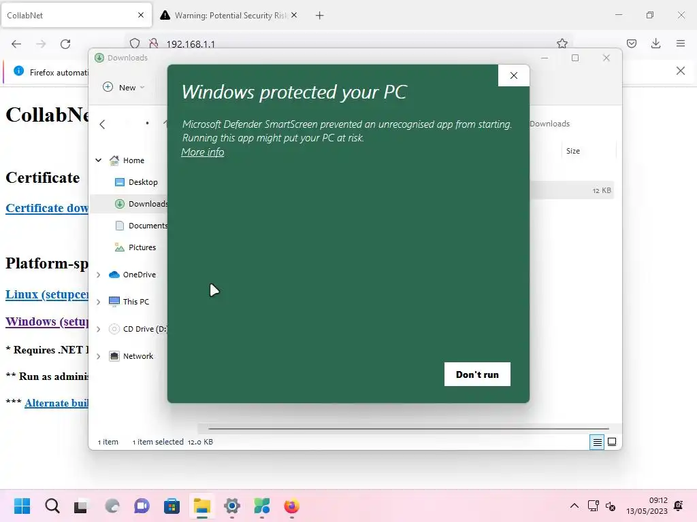
Task: Open Microsoft Edge from taskbar
Action: tap(112, 506)
